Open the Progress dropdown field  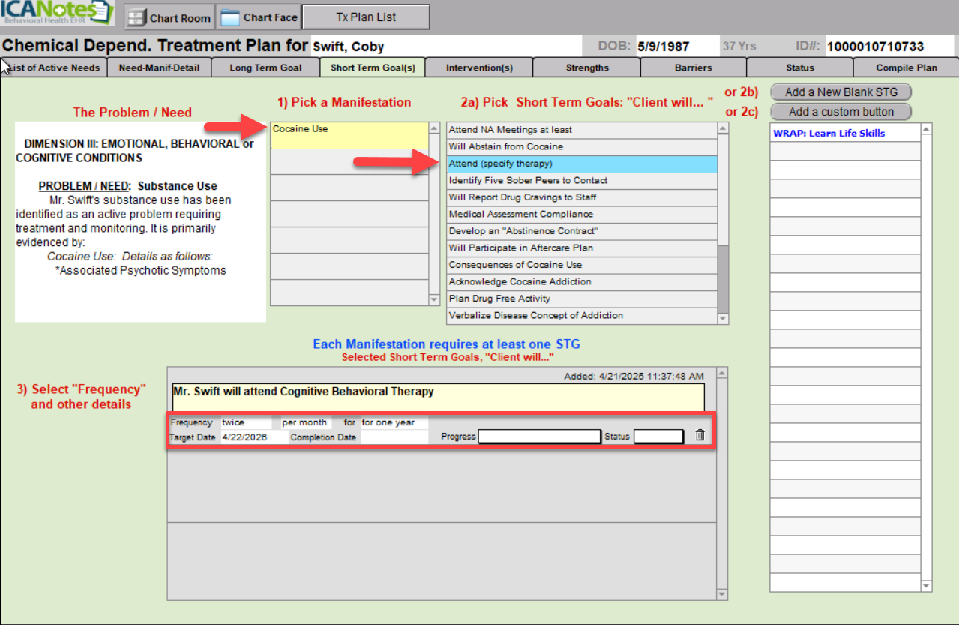point(539,437)
